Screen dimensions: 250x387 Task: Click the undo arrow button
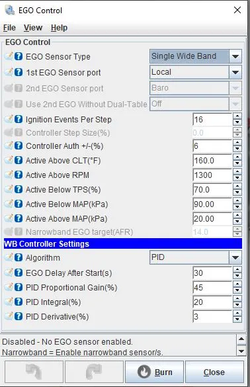pyautogui.click(x=34, y=372)
